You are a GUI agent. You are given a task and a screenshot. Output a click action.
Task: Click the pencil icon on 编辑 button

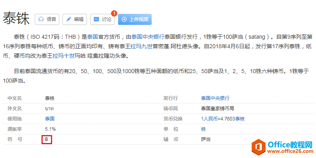click(69, 19)
